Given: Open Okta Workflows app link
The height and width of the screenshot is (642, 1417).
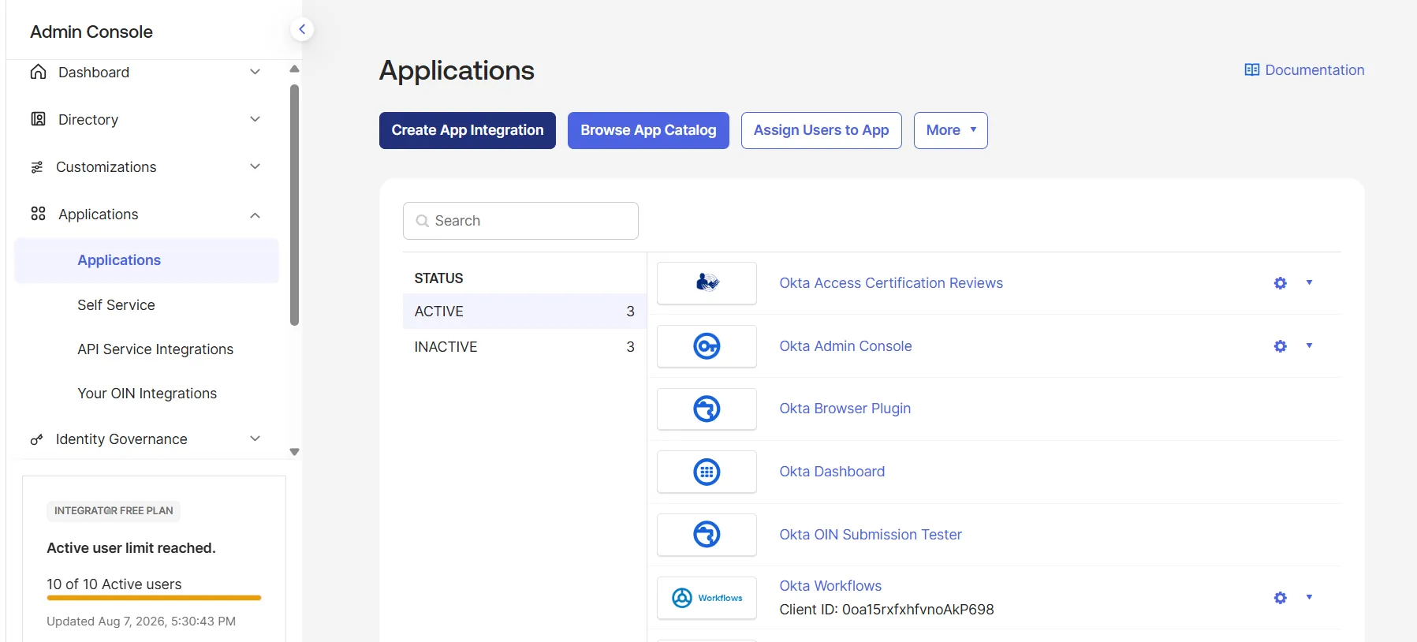Looking at the screenshot, I should coord(830,586).
